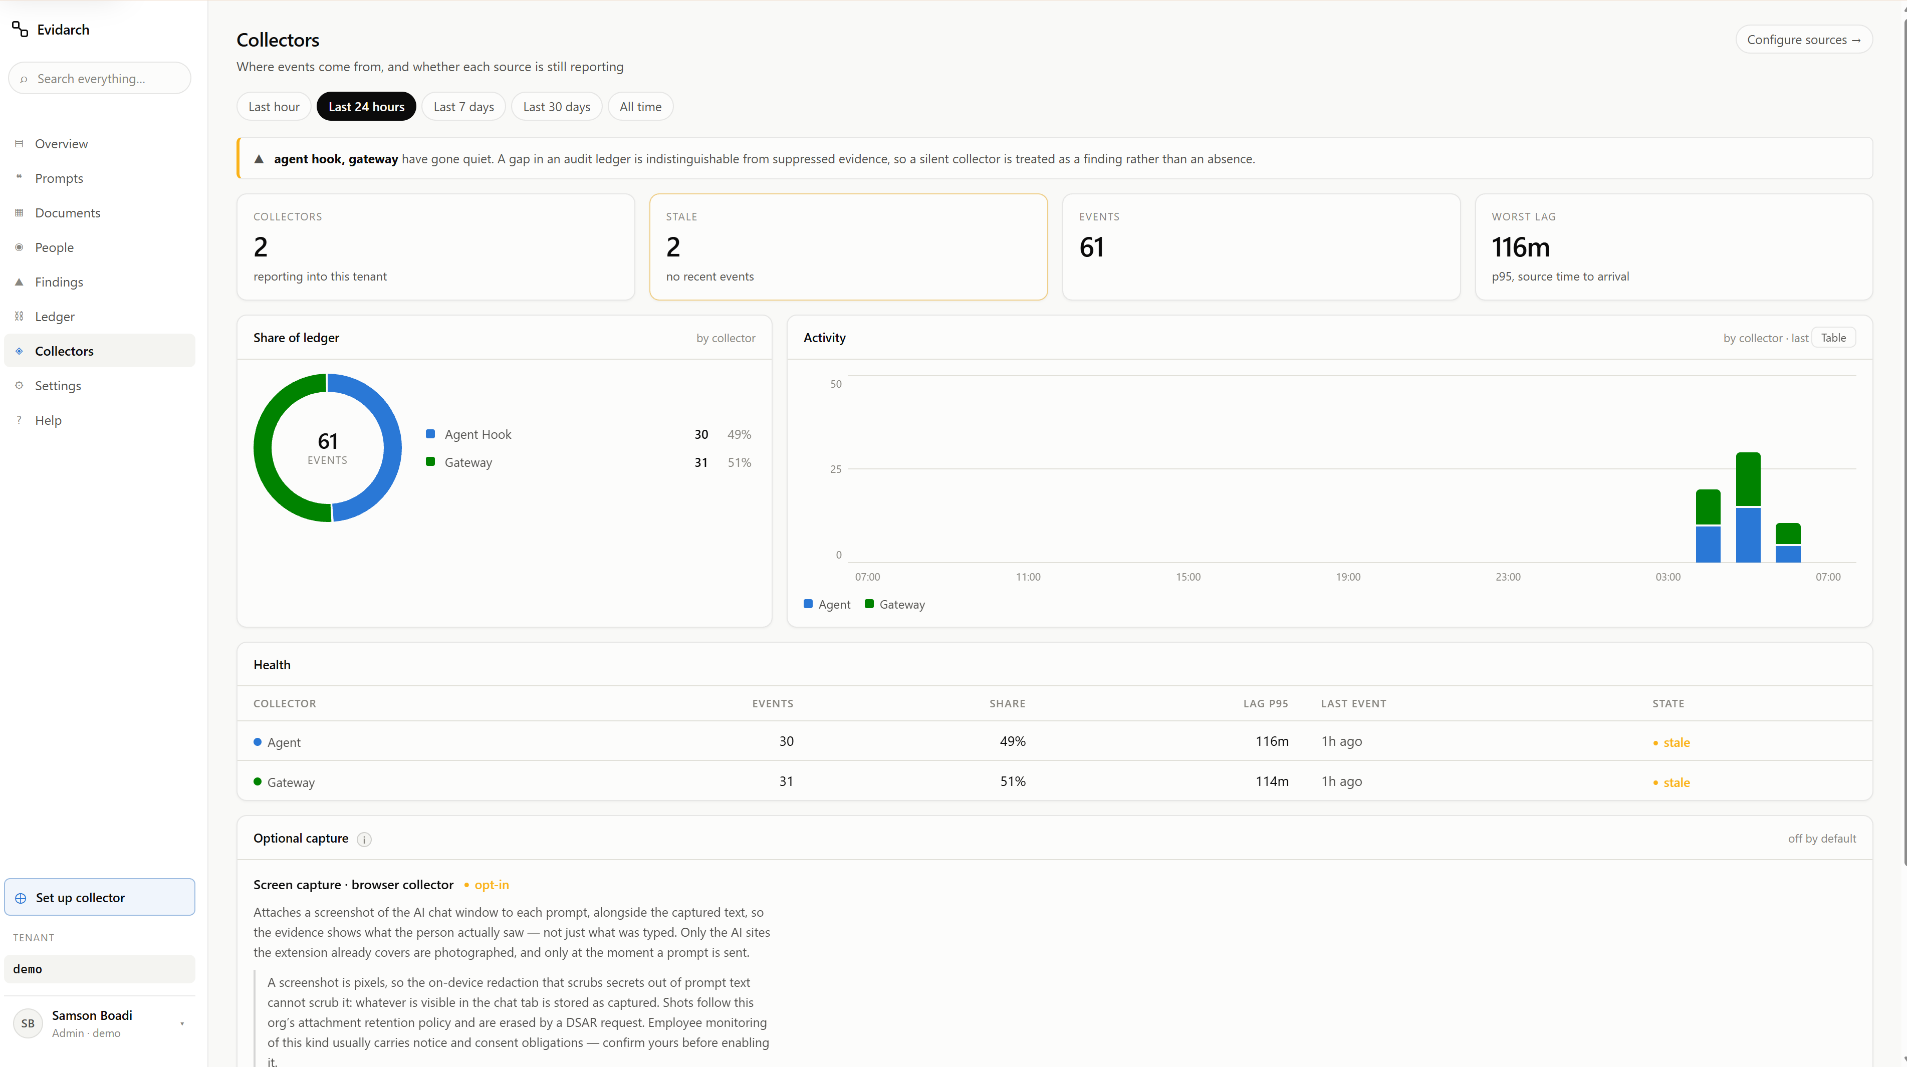Click the Findings triangle icon
This screenshot has height=1067, width=1907.
[19, 282]
